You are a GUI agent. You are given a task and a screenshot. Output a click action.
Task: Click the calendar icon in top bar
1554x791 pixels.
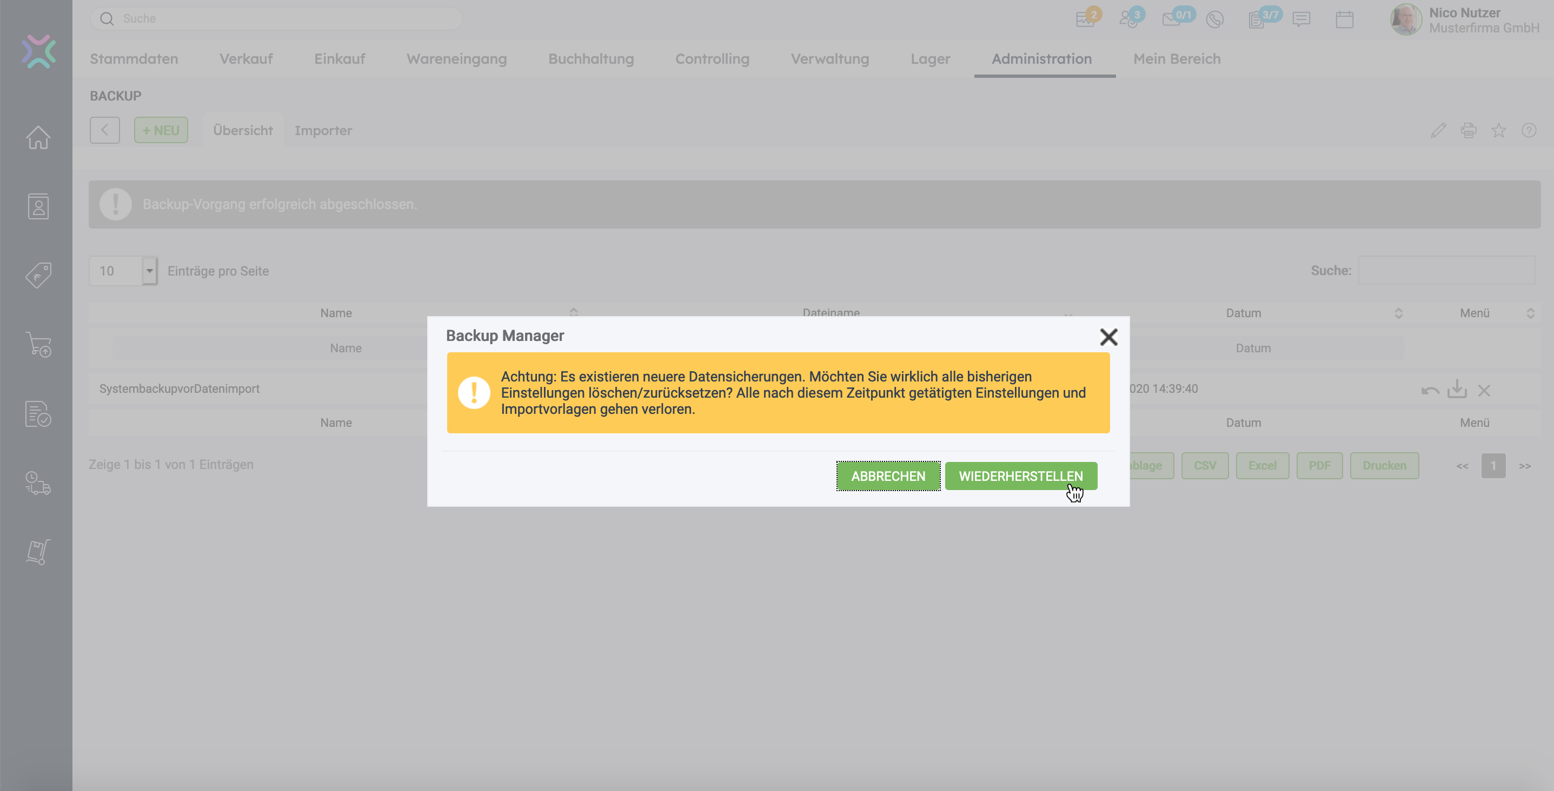coord(1344,19)
